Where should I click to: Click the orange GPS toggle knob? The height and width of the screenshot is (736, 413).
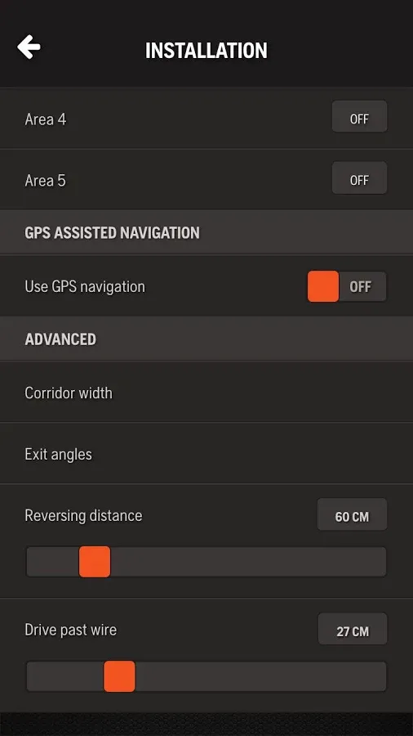(x=323, y=286)
